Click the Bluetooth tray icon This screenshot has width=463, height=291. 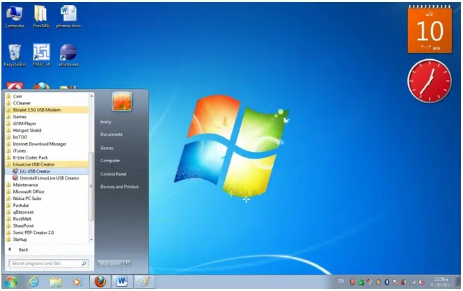pyautogui.click(x=387, y=282)
